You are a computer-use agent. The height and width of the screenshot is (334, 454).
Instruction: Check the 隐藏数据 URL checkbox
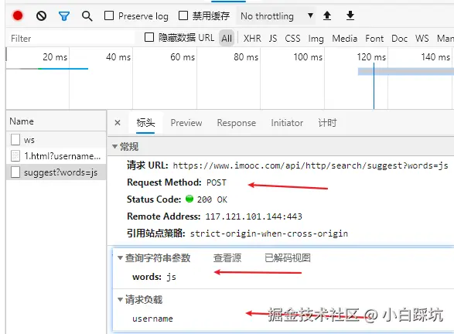149,37
